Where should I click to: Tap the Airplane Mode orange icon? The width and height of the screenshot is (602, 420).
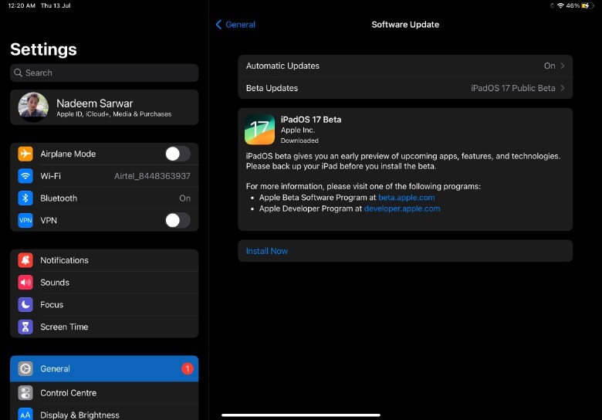pos(25,154)
